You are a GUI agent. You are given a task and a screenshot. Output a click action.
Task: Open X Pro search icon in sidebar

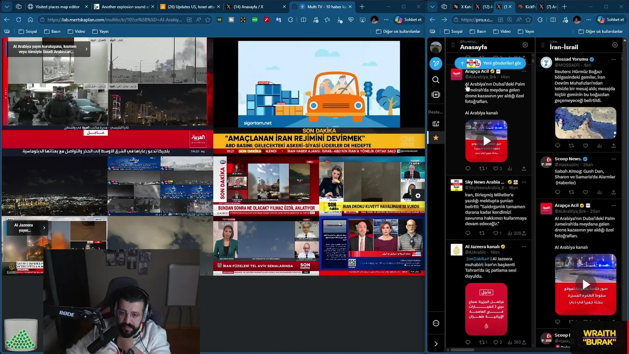(x=436, y=80)
